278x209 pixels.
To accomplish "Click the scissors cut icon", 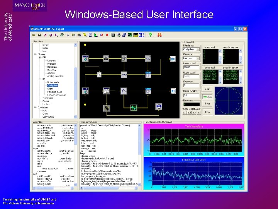I will (x=68, y=35).
